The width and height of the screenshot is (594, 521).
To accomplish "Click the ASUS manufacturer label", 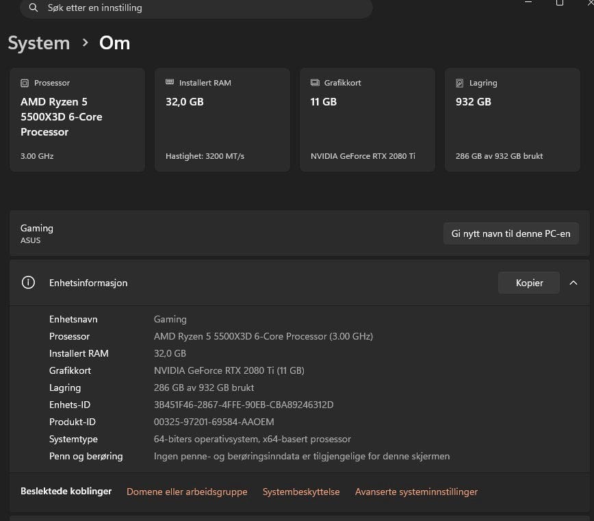I will tap(30, 240).
